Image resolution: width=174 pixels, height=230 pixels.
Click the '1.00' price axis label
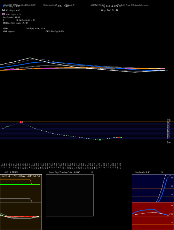pos(169,143)
